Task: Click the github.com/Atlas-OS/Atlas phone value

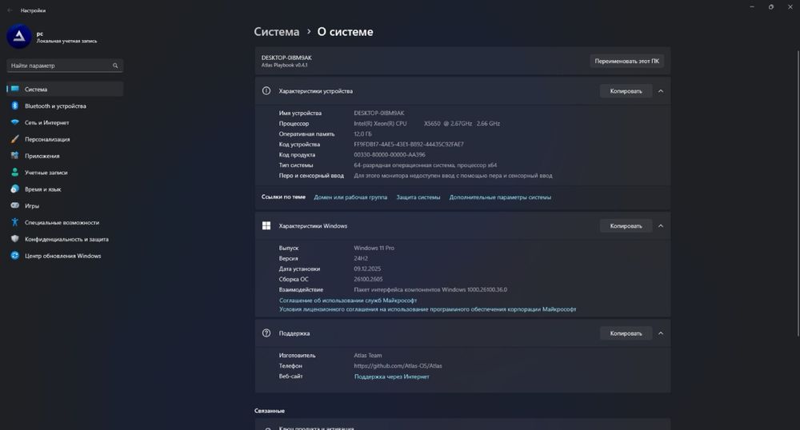Action: coord(398,366)
